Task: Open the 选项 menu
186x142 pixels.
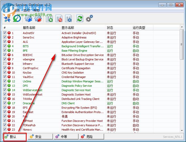Action: click(26, 10)
